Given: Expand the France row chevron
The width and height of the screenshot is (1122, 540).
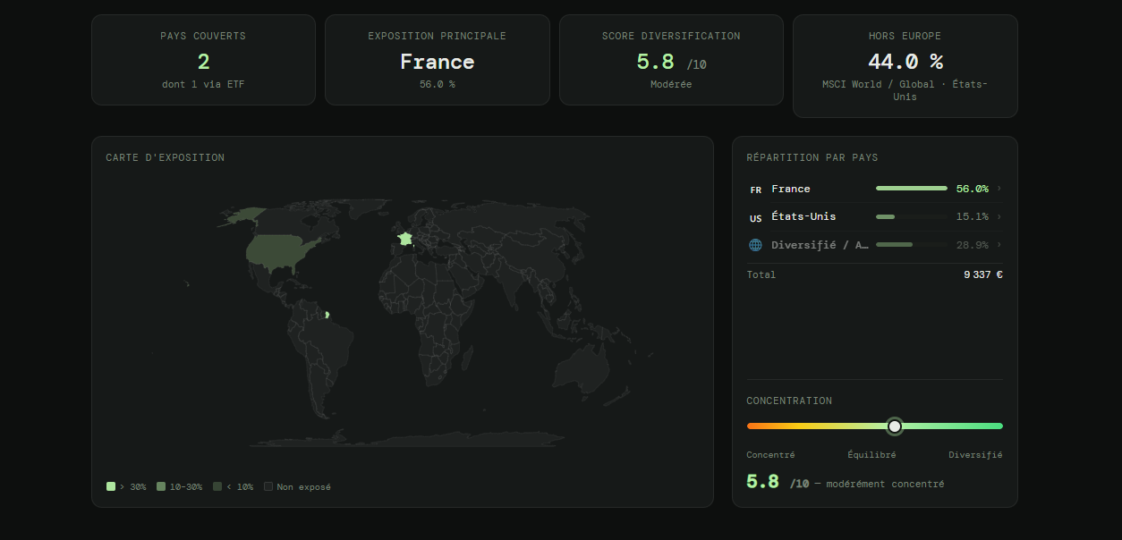Looking at the screenshot, I should pos(999,189).
